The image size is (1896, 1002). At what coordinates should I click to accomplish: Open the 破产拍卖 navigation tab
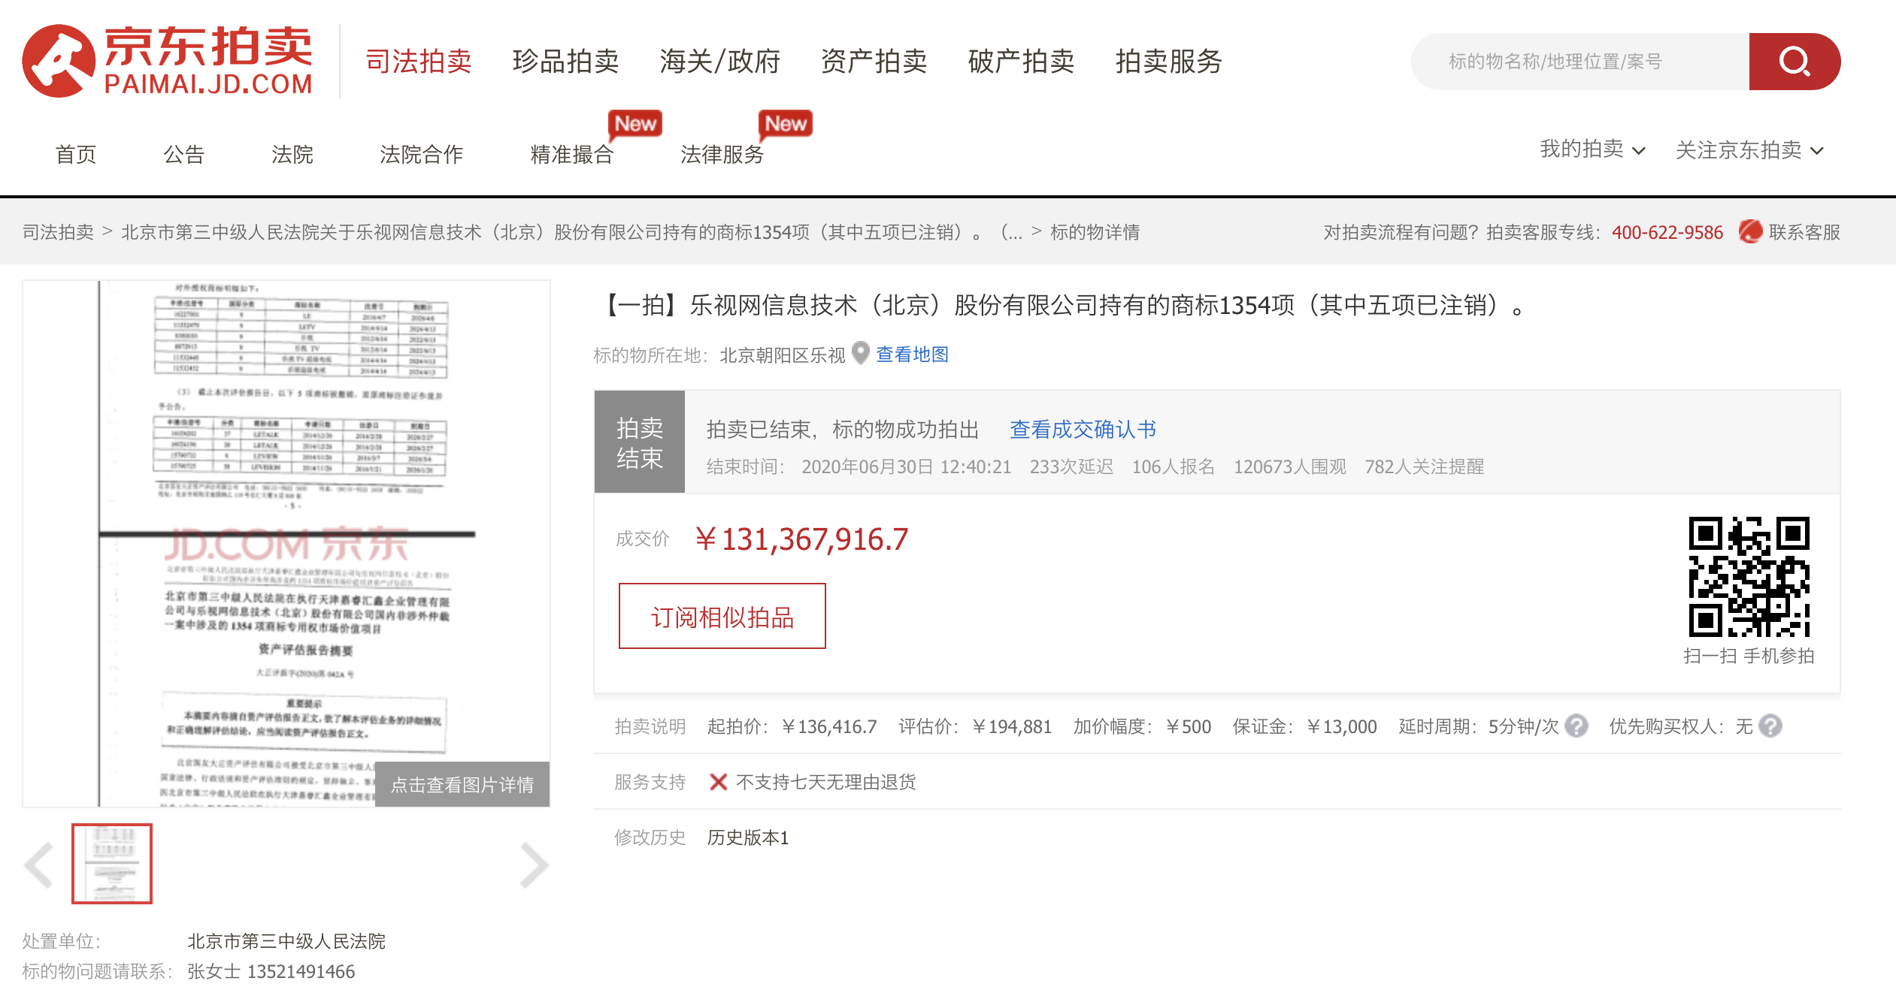[x=1021, y=62]
